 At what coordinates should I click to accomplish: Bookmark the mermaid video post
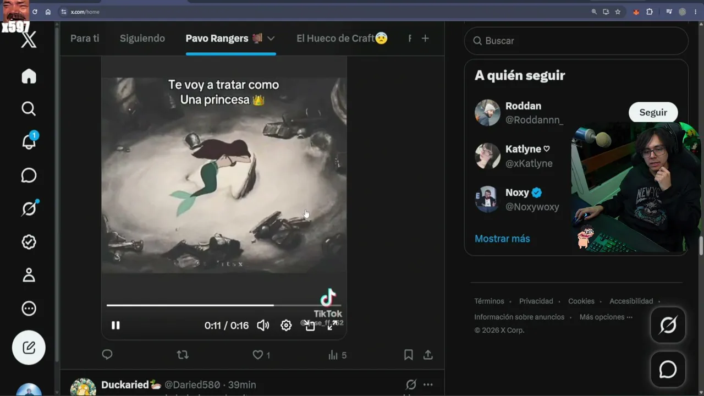(409, 355)
